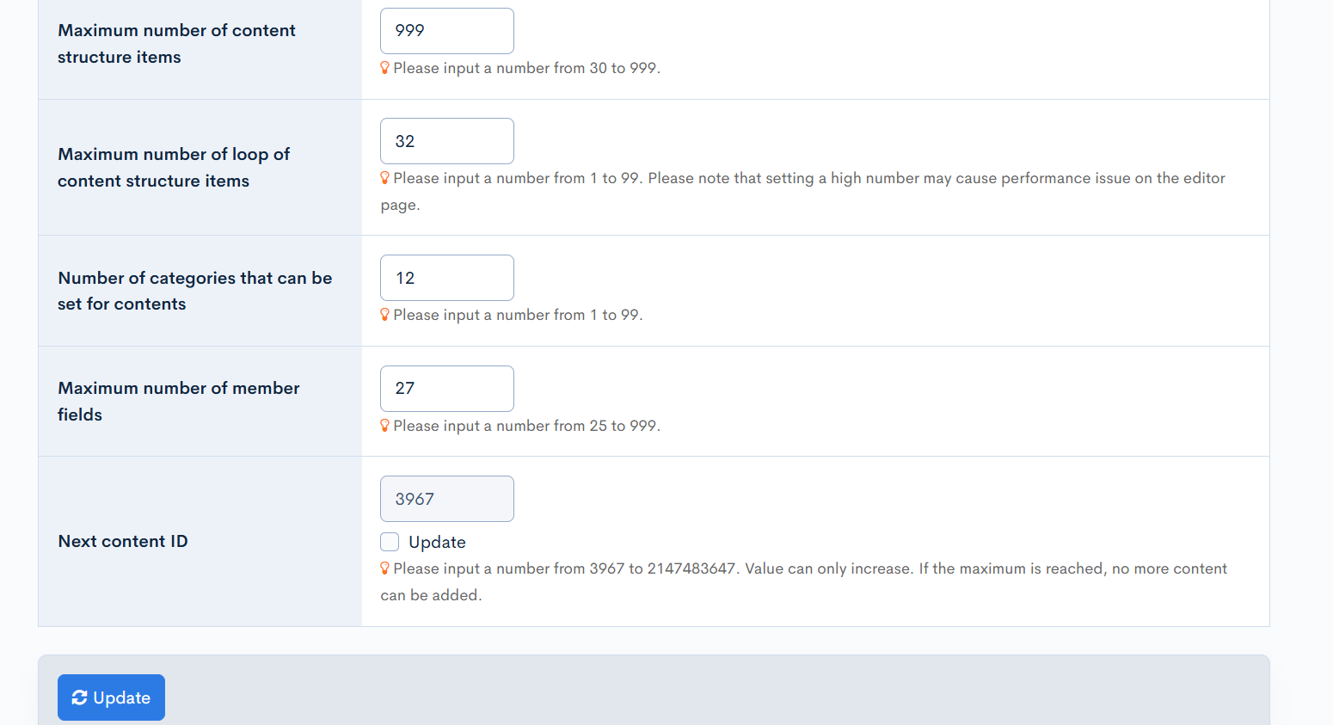Click the label Maximum number of member fields
The width and height of the screenshot is (1333, 725).
[x=178, y=401]
